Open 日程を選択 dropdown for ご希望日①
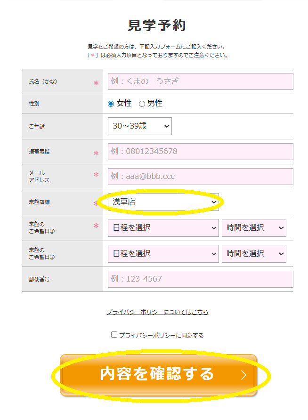 (x=163, y=228)
